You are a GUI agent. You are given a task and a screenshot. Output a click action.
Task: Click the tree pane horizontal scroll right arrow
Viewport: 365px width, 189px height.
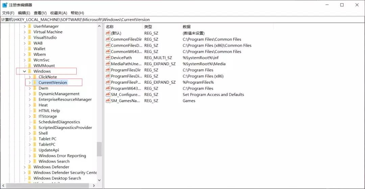(x=94, y=186)
